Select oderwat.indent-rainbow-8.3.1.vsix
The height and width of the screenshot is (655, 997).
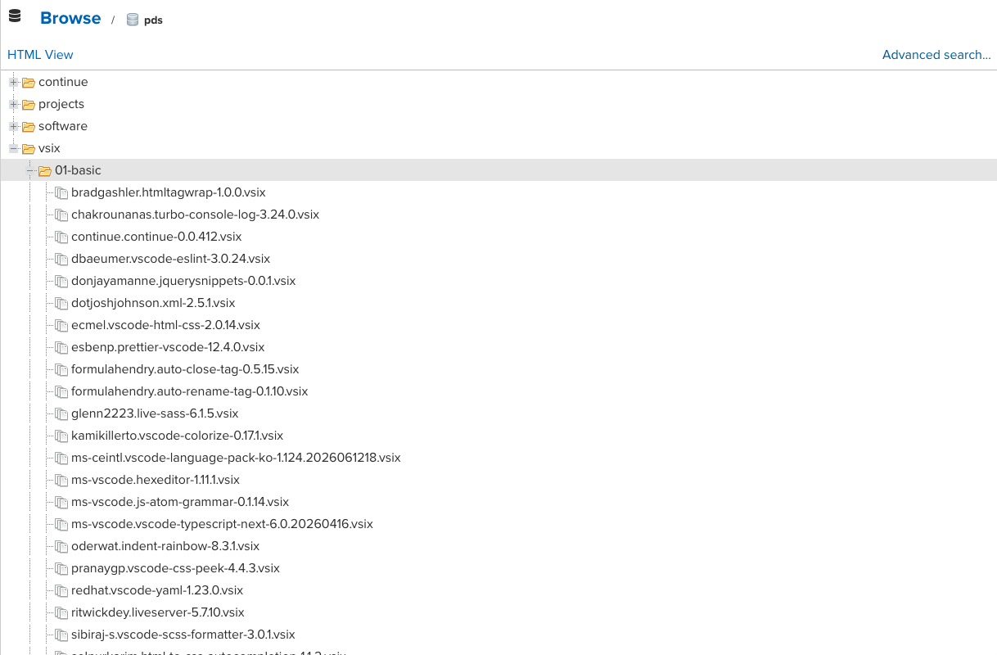(165, 546)
